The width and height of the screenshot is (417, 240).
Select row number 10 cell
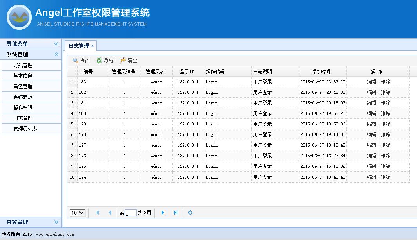point(72,177)
